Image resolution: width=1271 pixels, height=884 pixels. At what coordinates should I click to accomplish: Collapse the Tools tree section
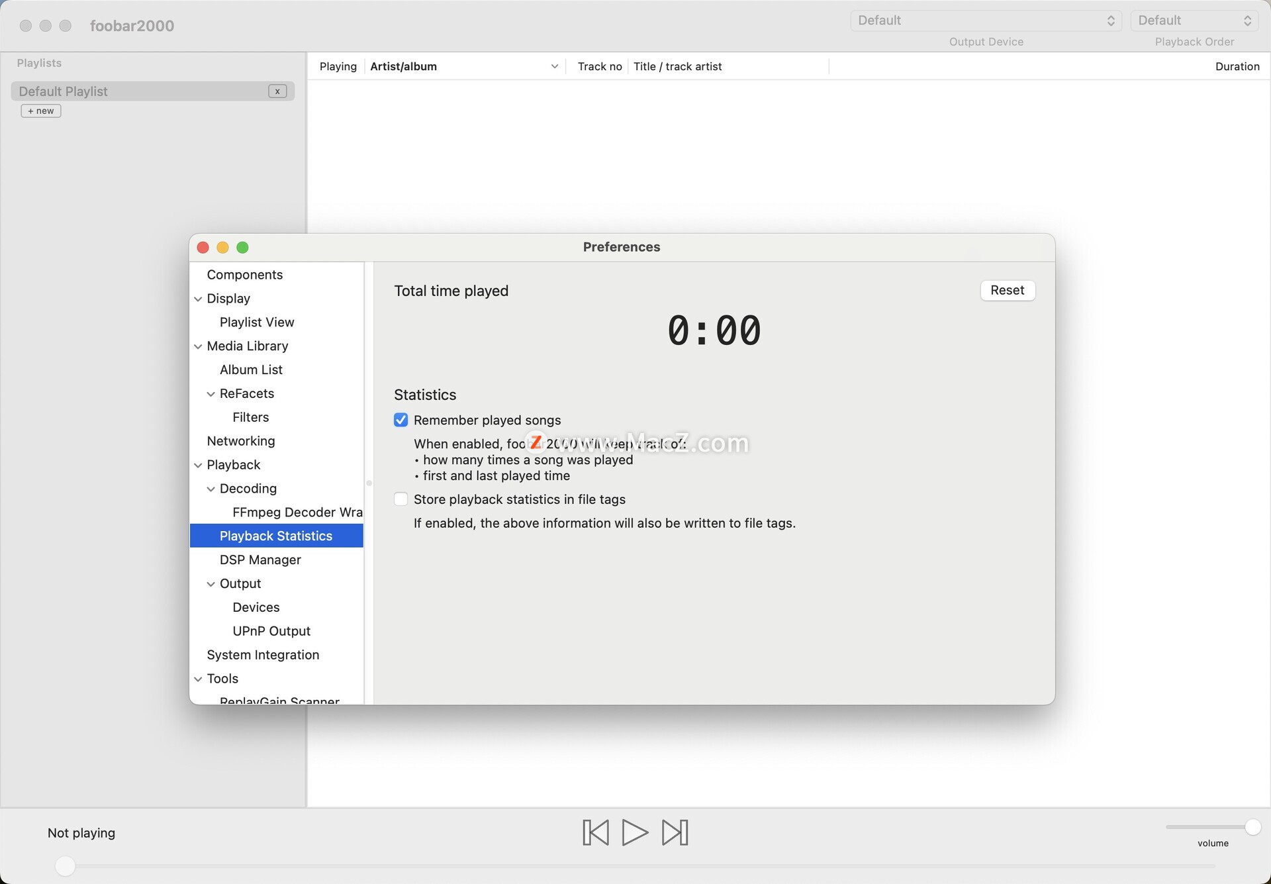(x=198, y=679)
